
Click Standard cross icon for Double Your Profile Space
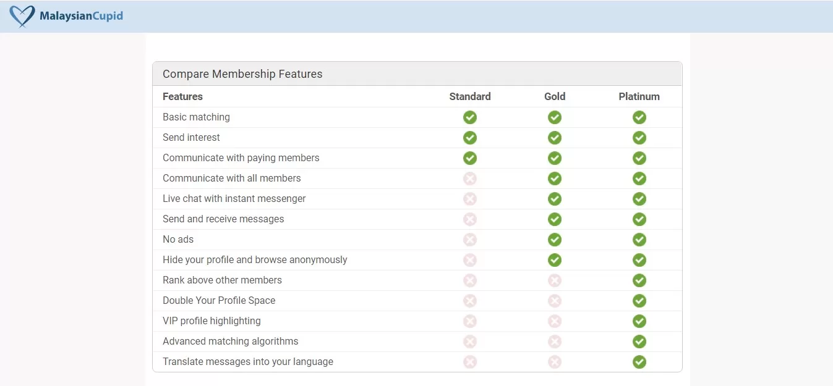tap(470, 301)
